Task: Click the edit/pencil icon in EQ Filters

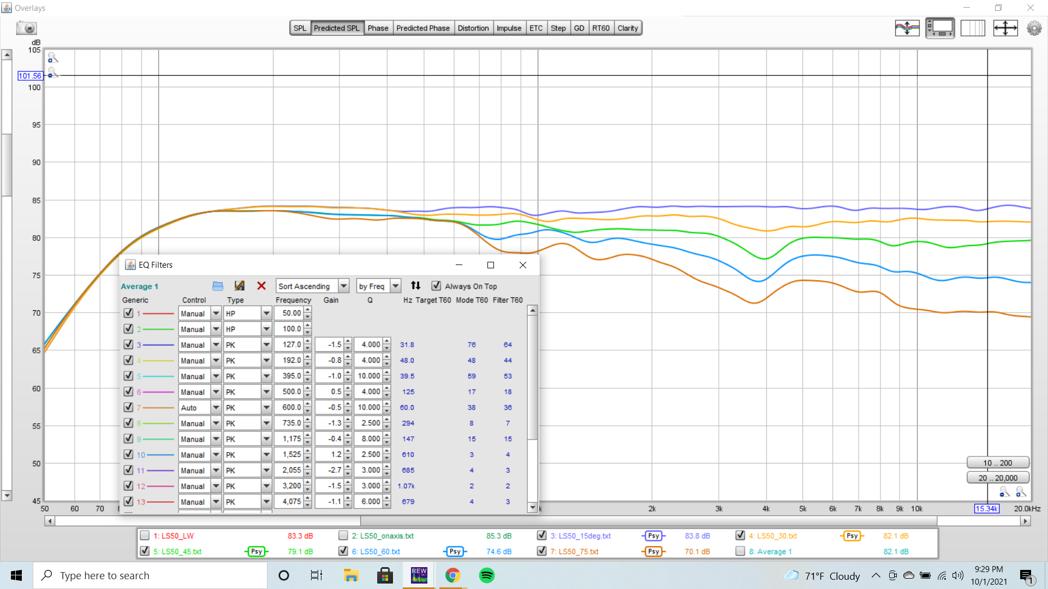Action: (239, 286)
